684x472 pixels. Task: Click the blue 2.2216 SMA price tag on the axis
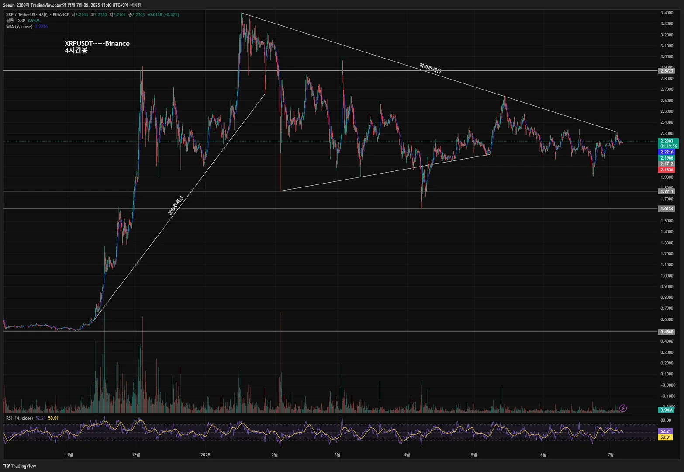click(667, 152)
